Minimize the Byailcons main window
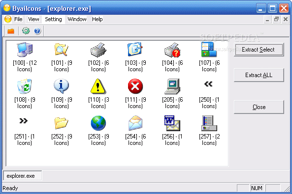Screen dimensions: 292x194 [261, 8]
